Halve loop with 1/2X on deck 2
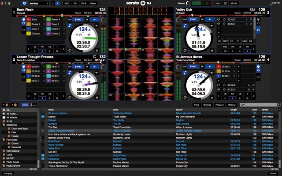This screenshot has width=282, height=176. [x=244, y=41]
